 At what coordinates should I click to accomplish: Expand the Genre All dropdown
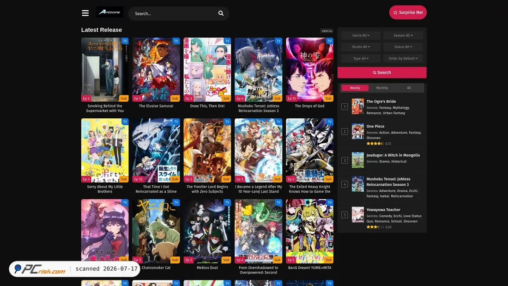[361, 35]
